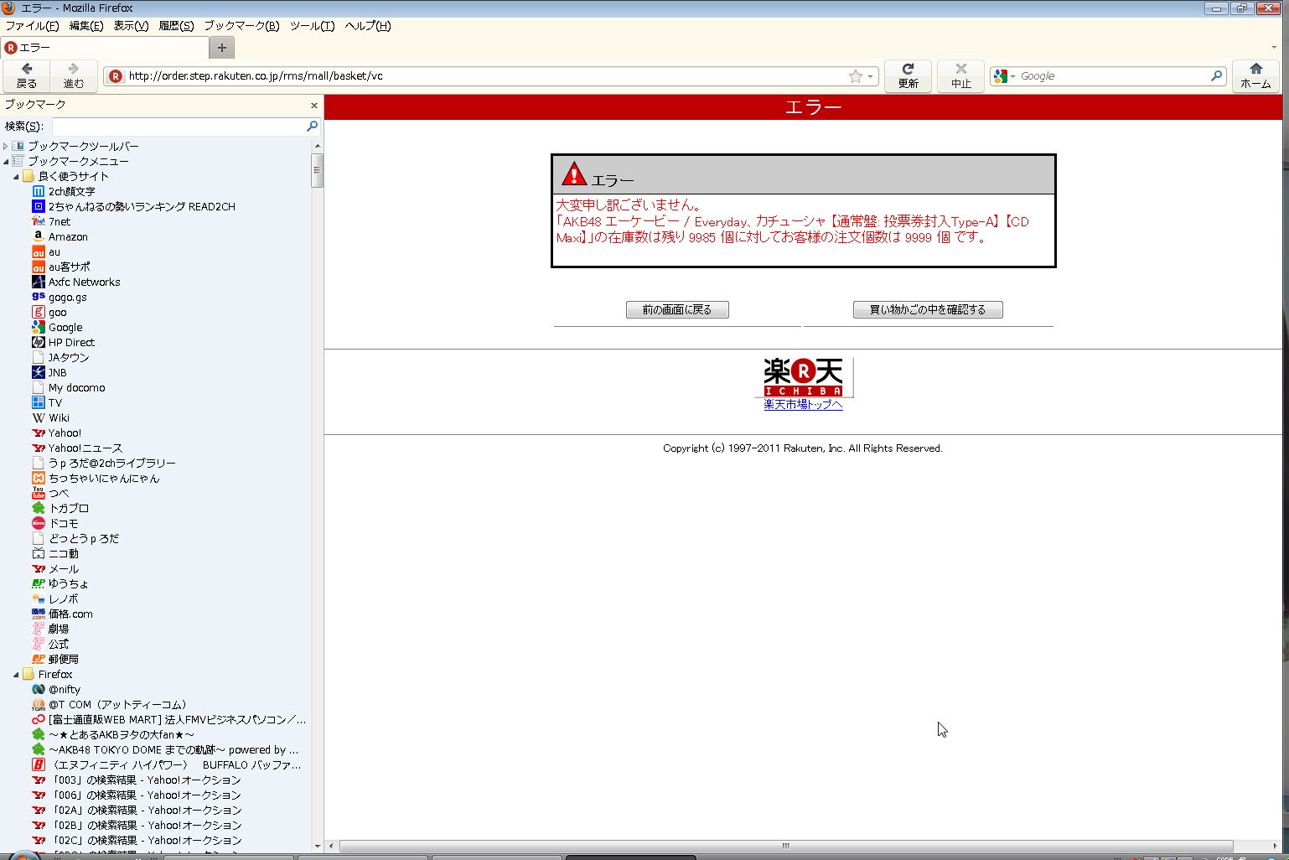Open the au客サポ bookmark

click(x=60, y=267)
